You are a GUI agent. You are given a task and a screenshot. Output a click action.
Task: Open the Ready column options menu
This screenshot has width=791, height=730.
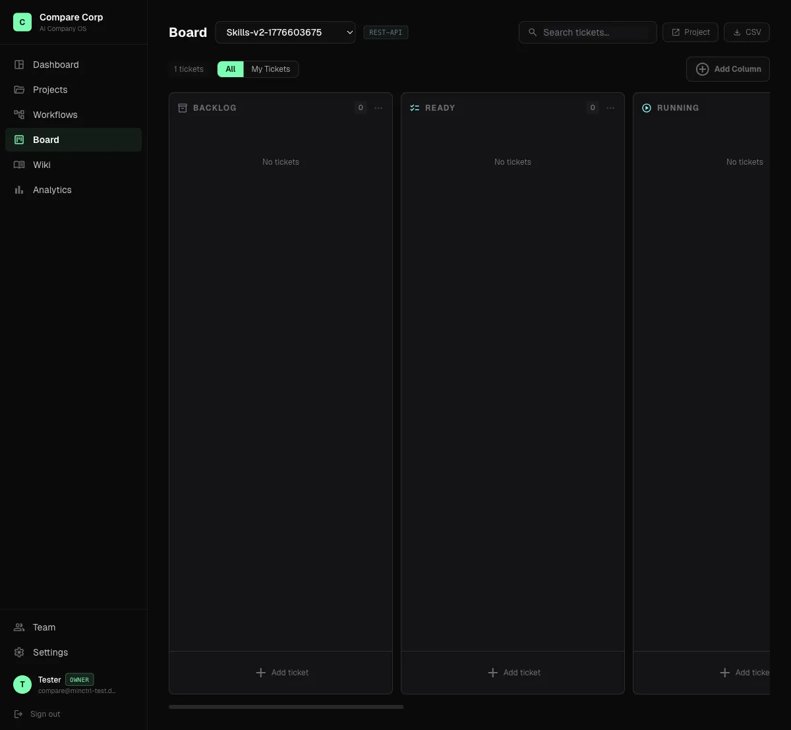click(x=610, y=108)
